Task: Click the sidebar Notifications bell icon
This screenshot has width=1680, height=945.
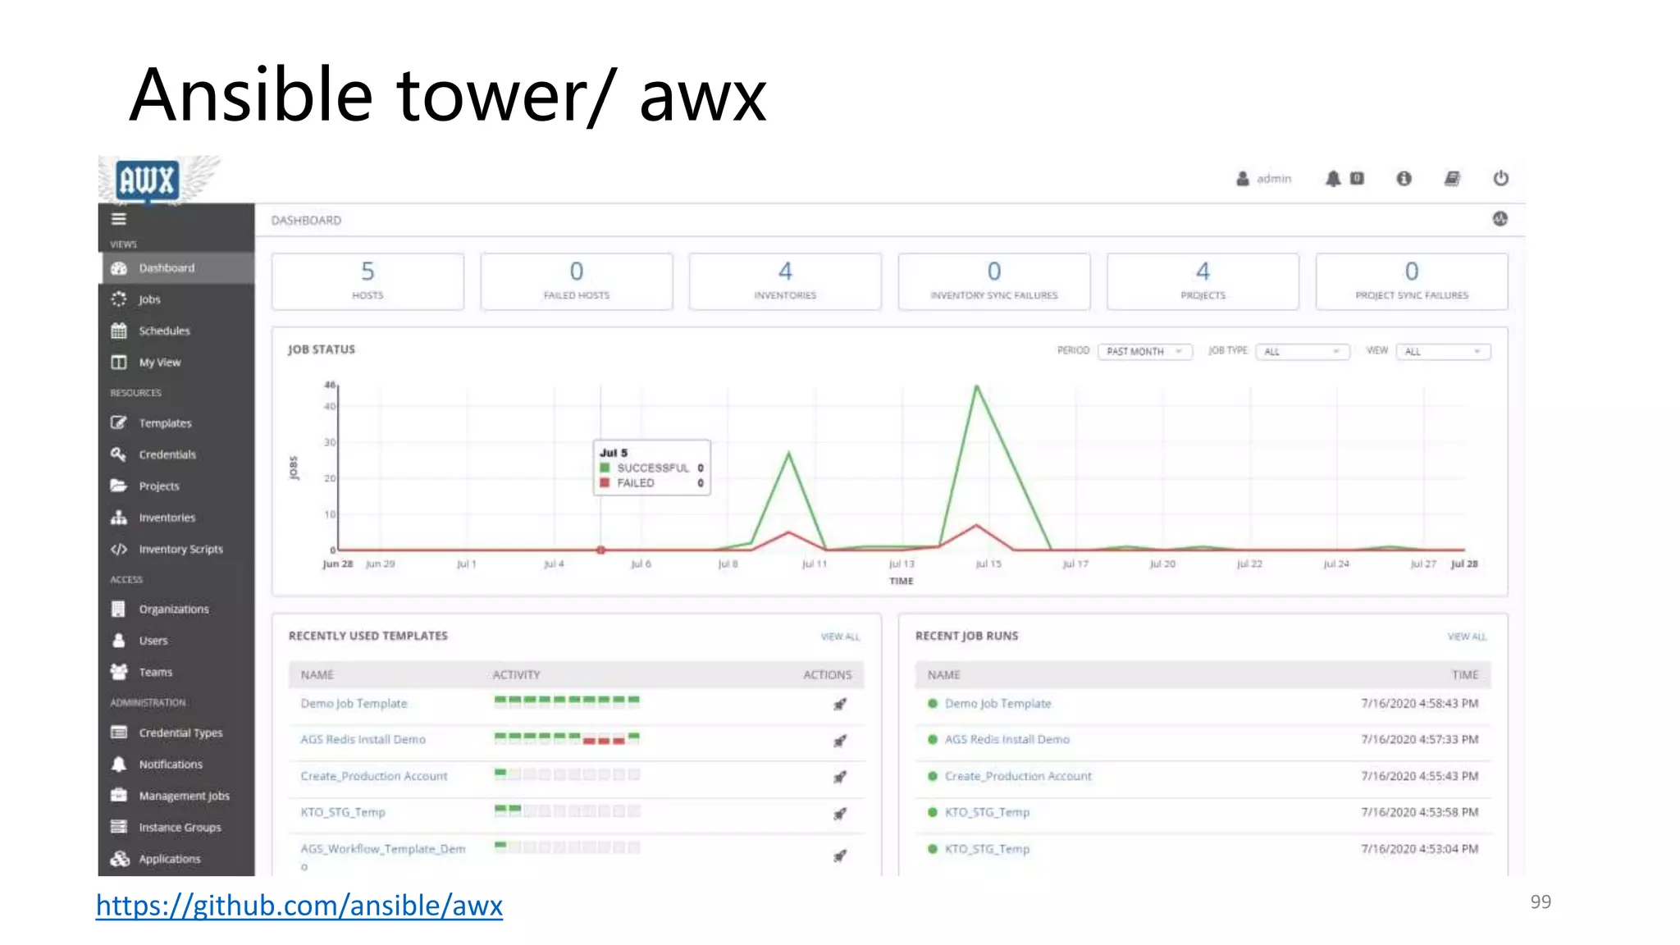Action: [119, 764]
